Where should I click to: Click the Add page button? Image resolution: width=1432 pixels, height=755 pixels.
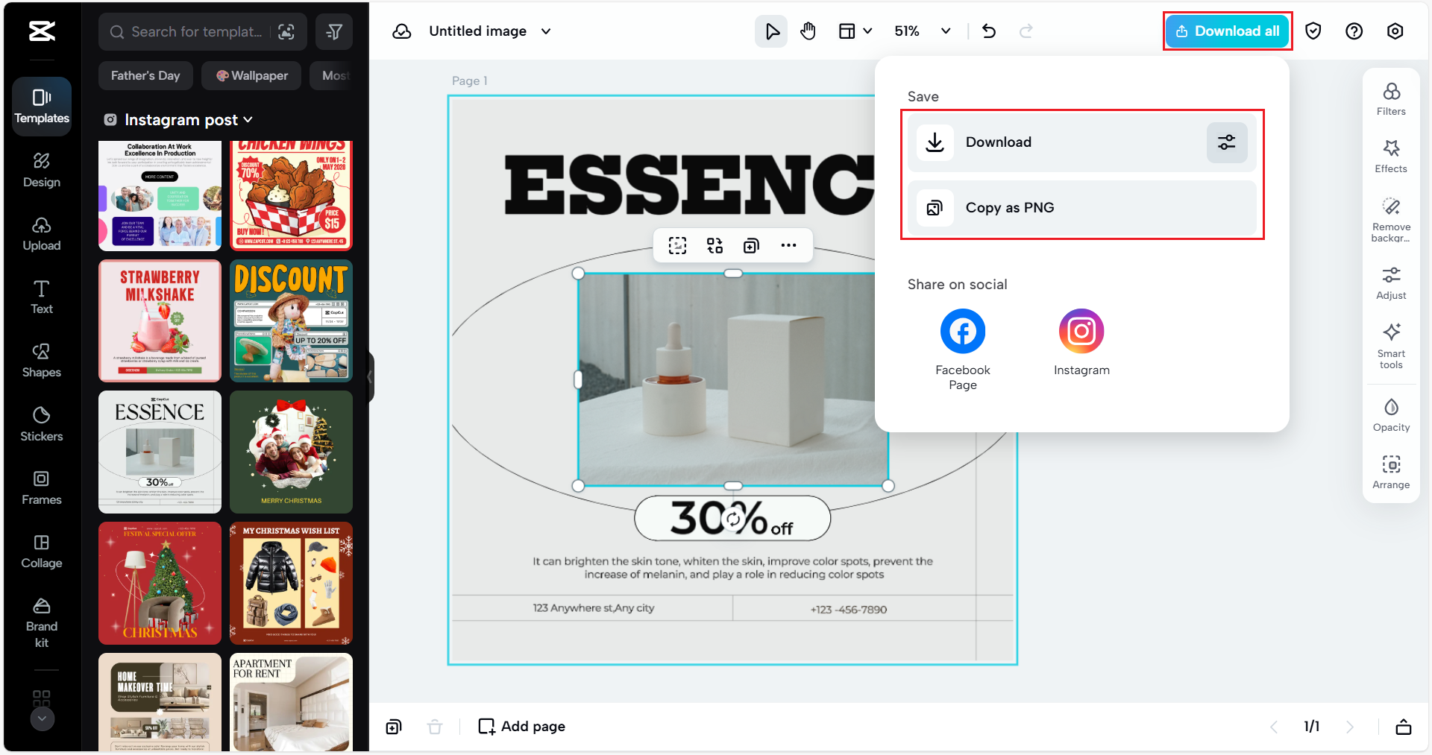tap(522, 727)
